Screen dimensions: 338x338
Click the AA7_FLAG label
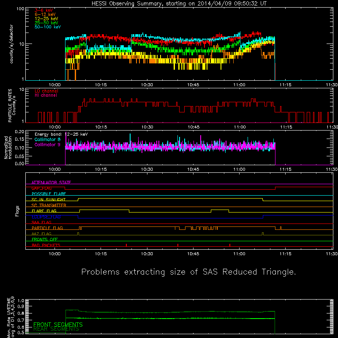pos(41,234)
